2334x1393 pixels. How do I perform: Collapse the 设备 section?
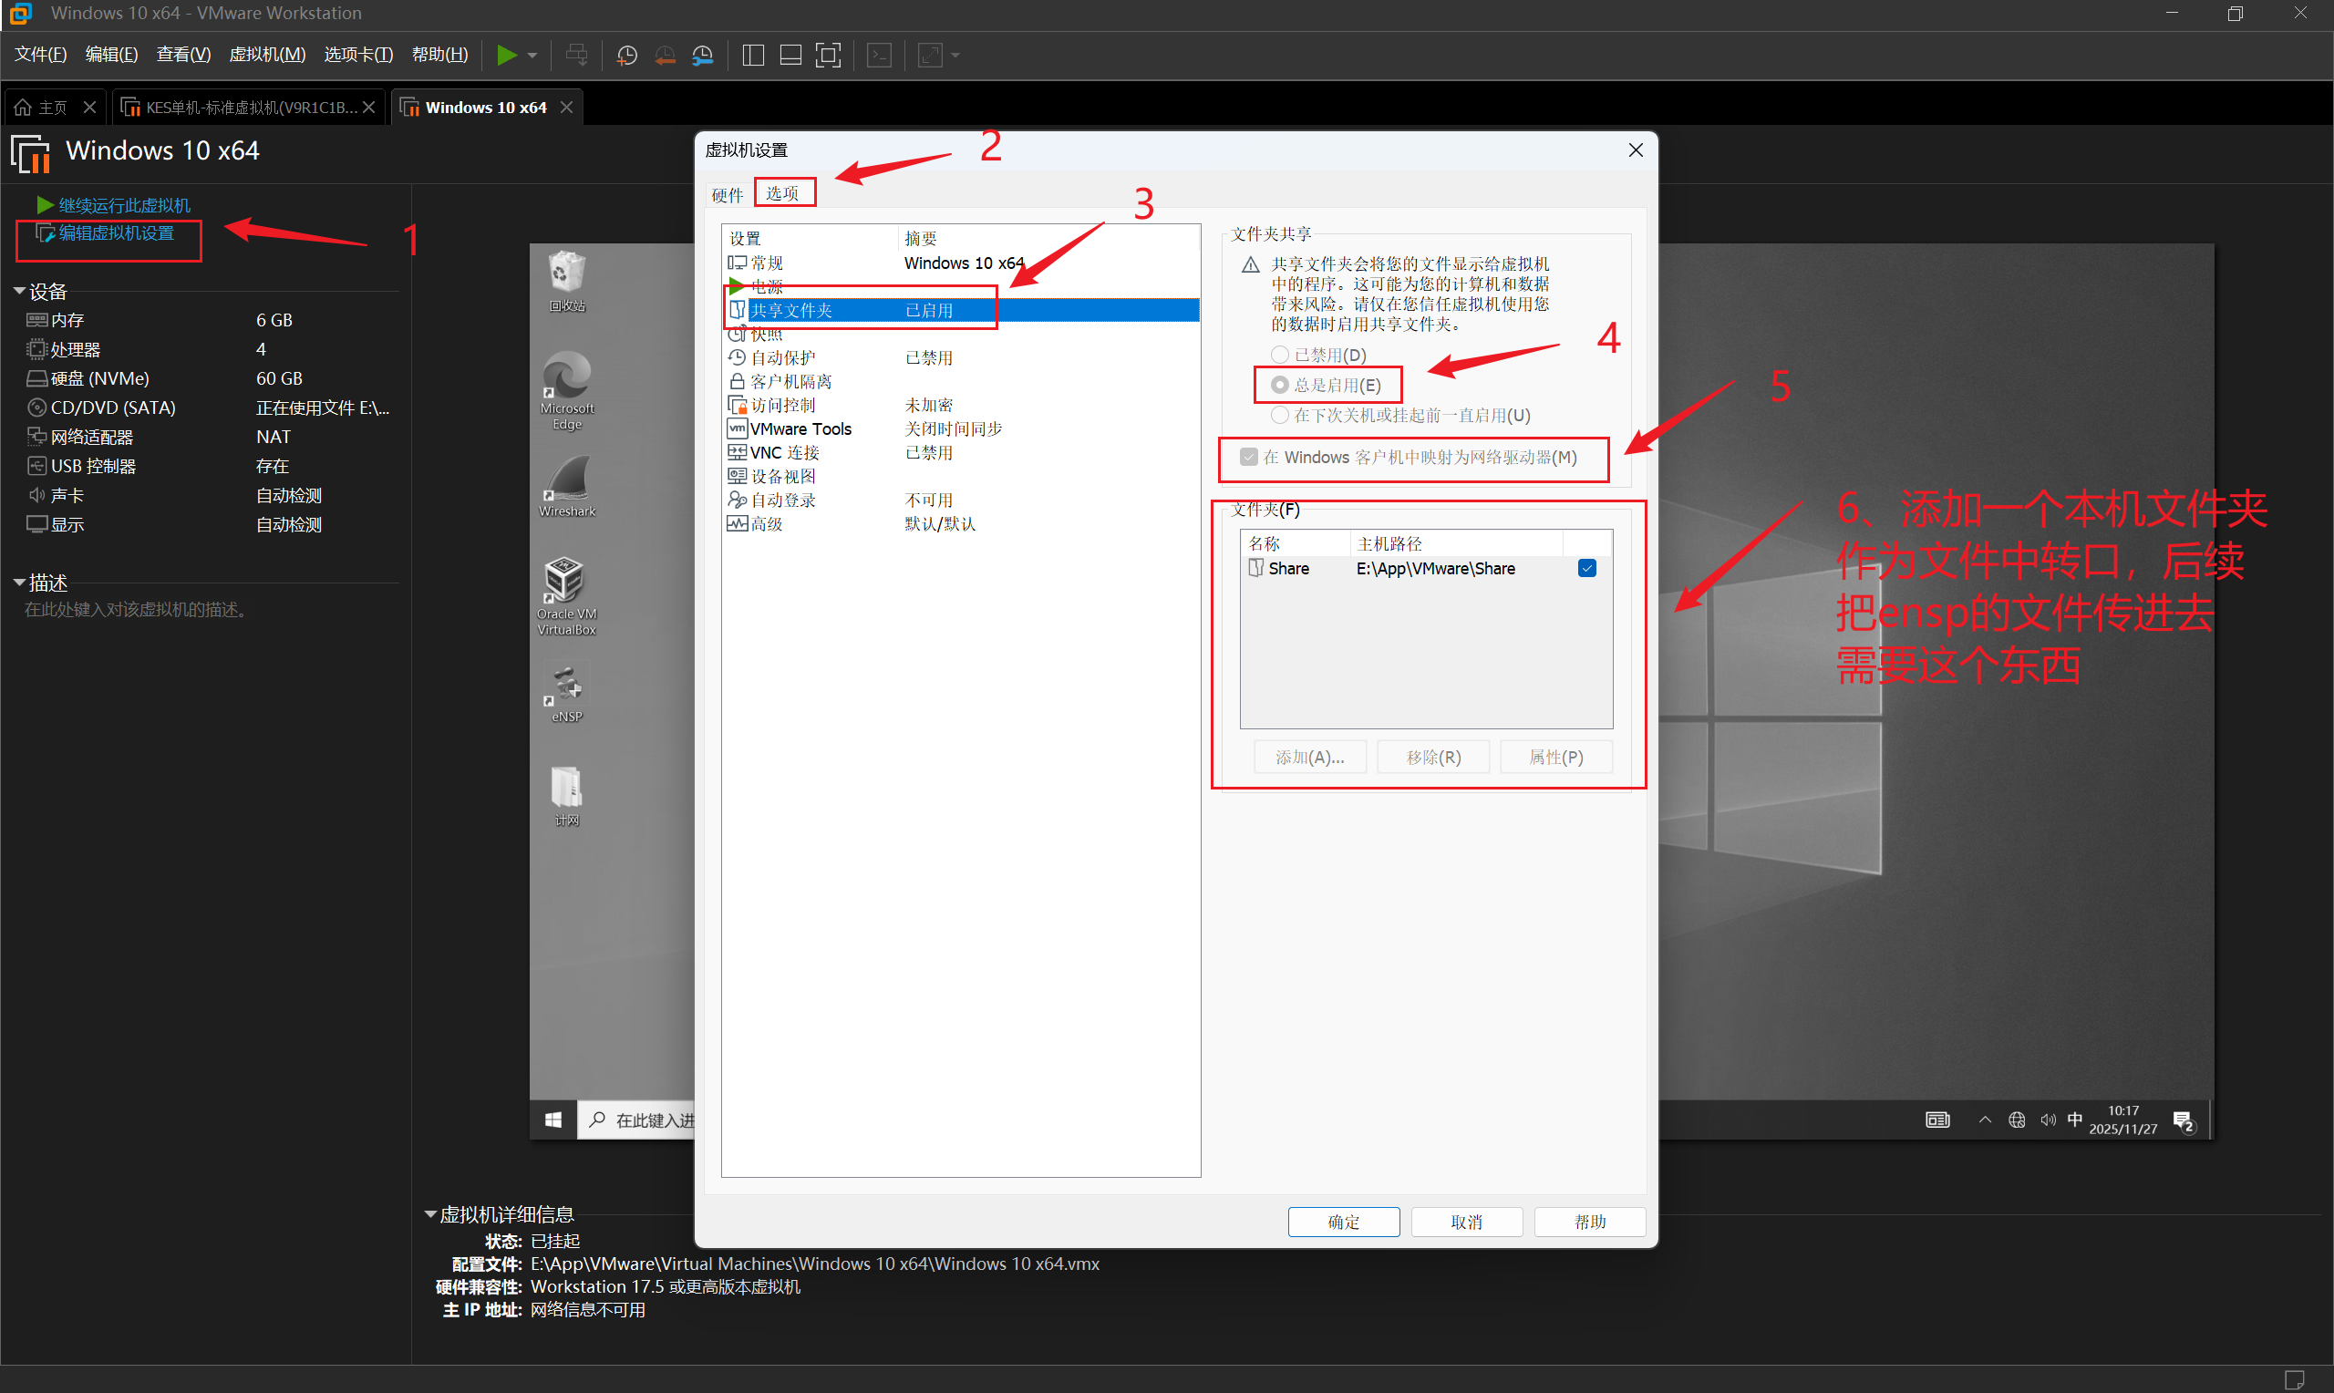pyautogui.click(x=19, y=292)
